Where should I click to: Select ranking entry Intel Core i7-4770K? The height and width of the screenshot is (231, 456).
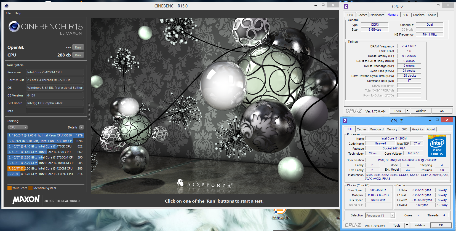pyautogui.click(x=46, y=146)
